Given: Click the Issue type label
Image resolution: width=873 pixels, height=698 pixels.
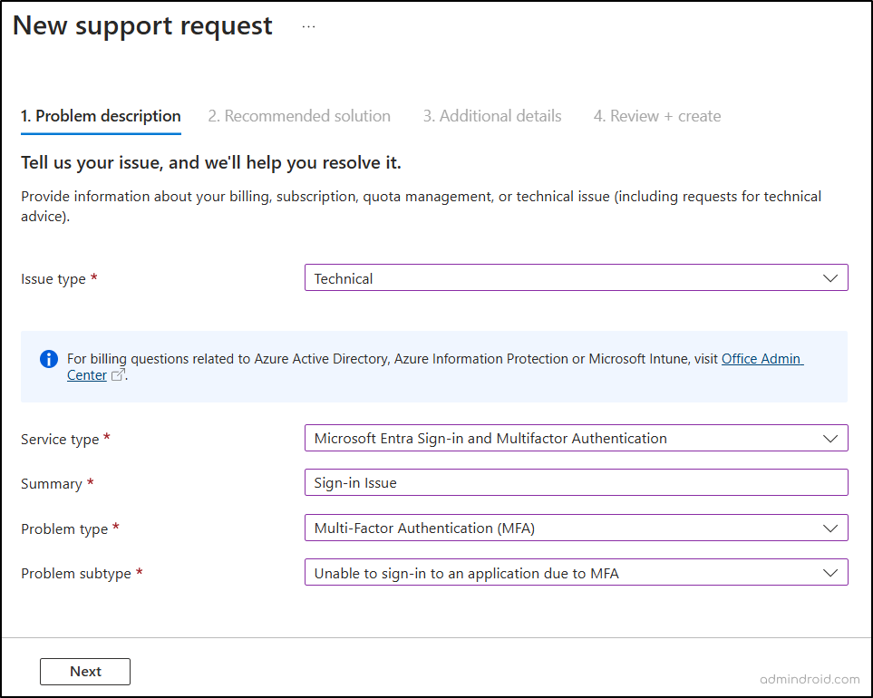Looking at the screenshot, I should 53,279.
